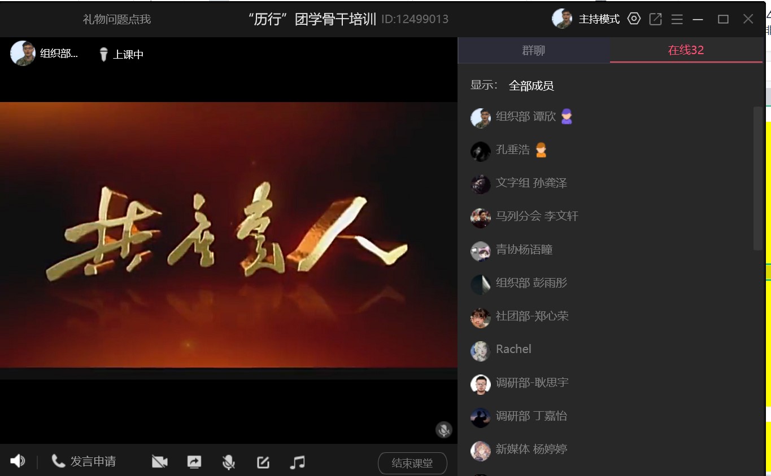771x476 pixels.
Task: Click the muted mic overlay on video
Action: (x=444, y=430)
